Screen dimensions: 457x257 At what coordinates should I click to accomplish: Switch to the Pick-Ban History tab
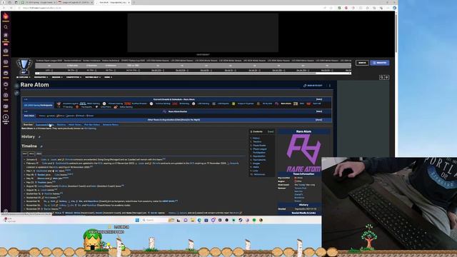tap(92, 125)
